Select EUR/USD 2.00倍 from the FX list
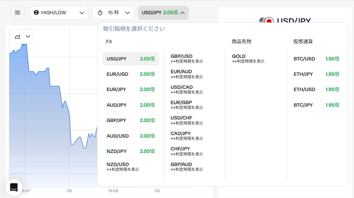 (x=130, y=74)
